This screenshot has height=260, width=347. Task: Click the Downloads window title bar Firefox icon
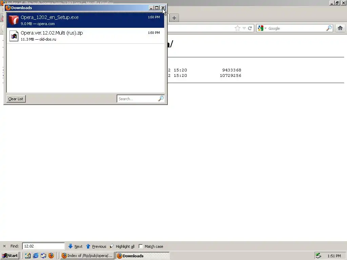pos(8,8)
